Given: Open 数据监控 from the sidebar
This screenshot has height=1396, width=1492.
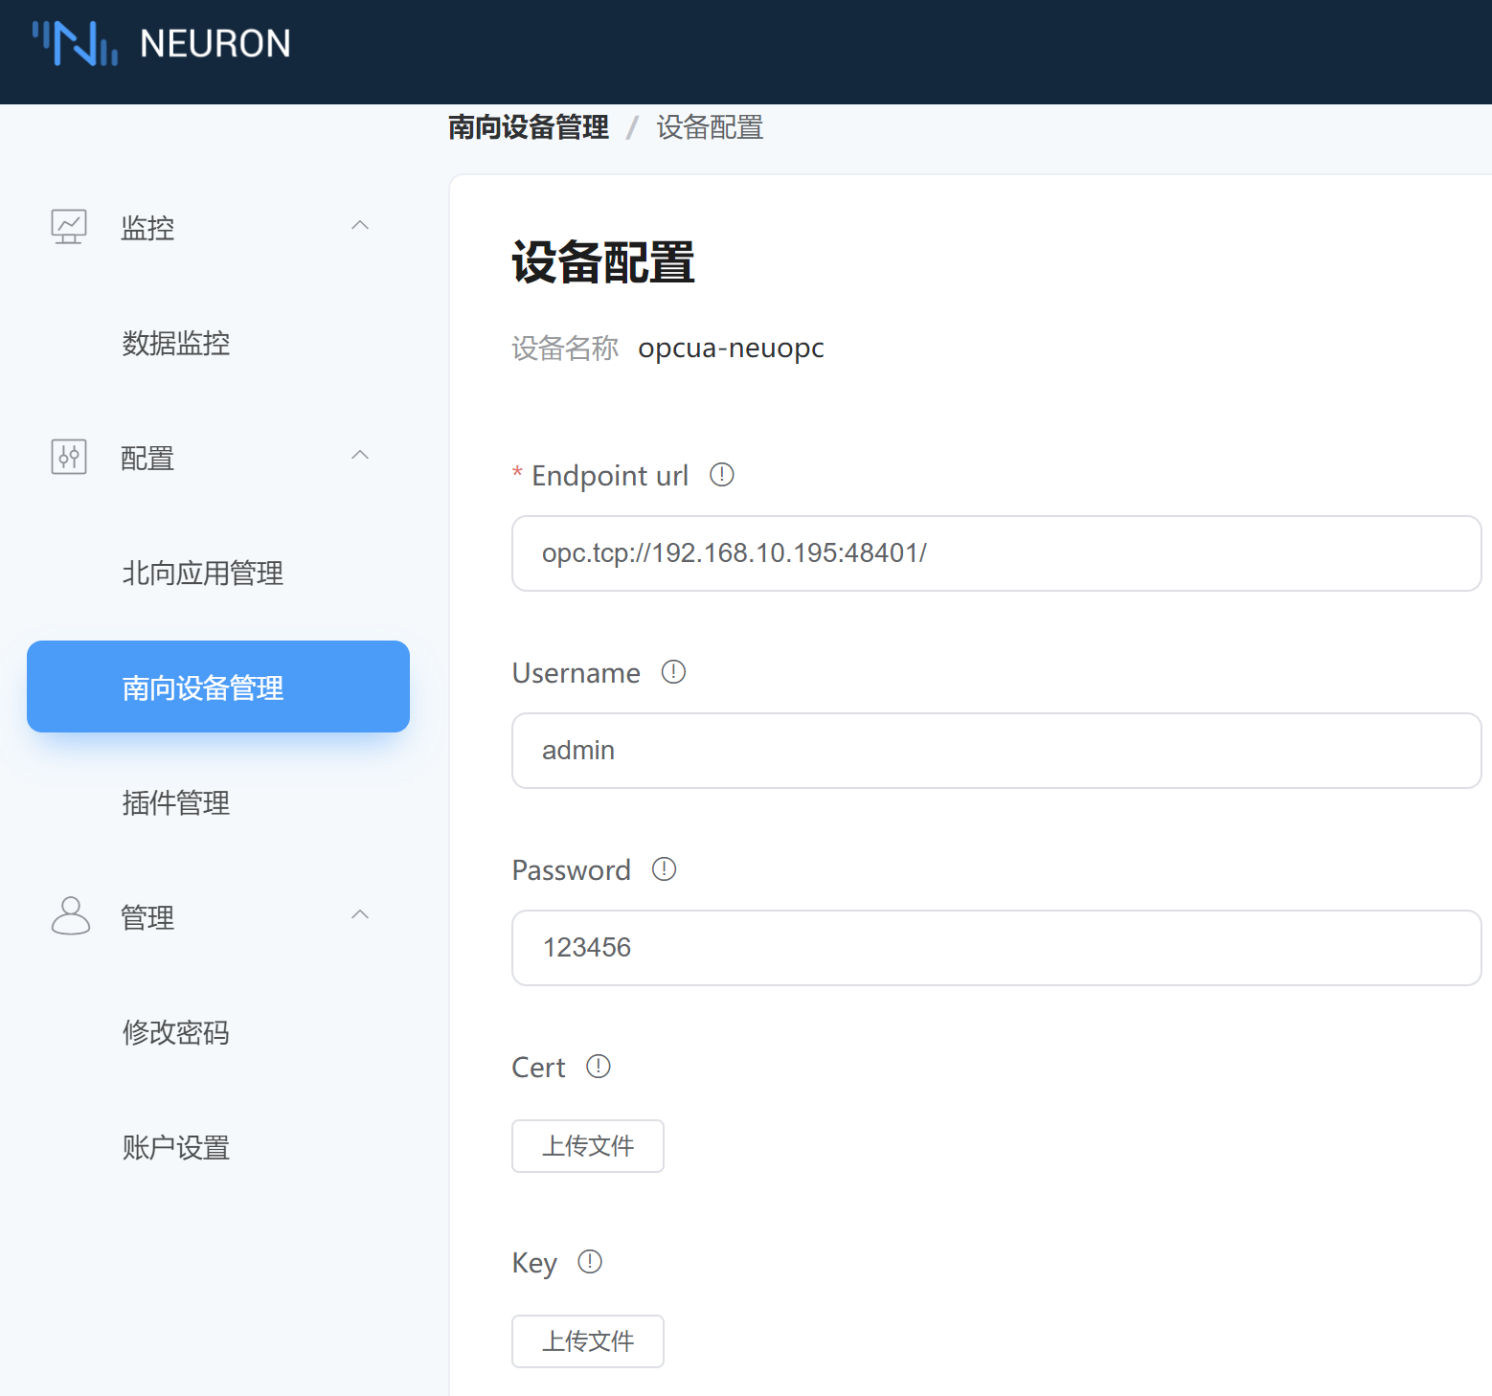Looking at the screenshot, I should (176, 343).
